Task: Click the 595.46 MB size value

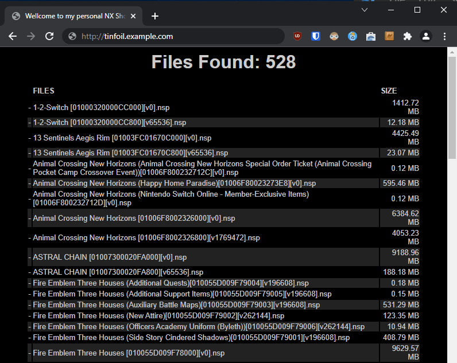Action: [x=401, y=183]
